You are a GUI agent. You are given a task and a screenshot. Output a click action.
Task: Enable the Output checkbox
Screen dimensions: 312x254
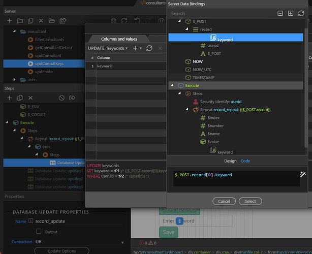click(x=38, y=231)
